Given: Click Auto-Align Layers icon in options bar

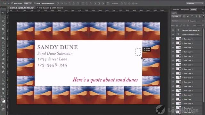Looking at the screenshot, I should coord(108,4).
